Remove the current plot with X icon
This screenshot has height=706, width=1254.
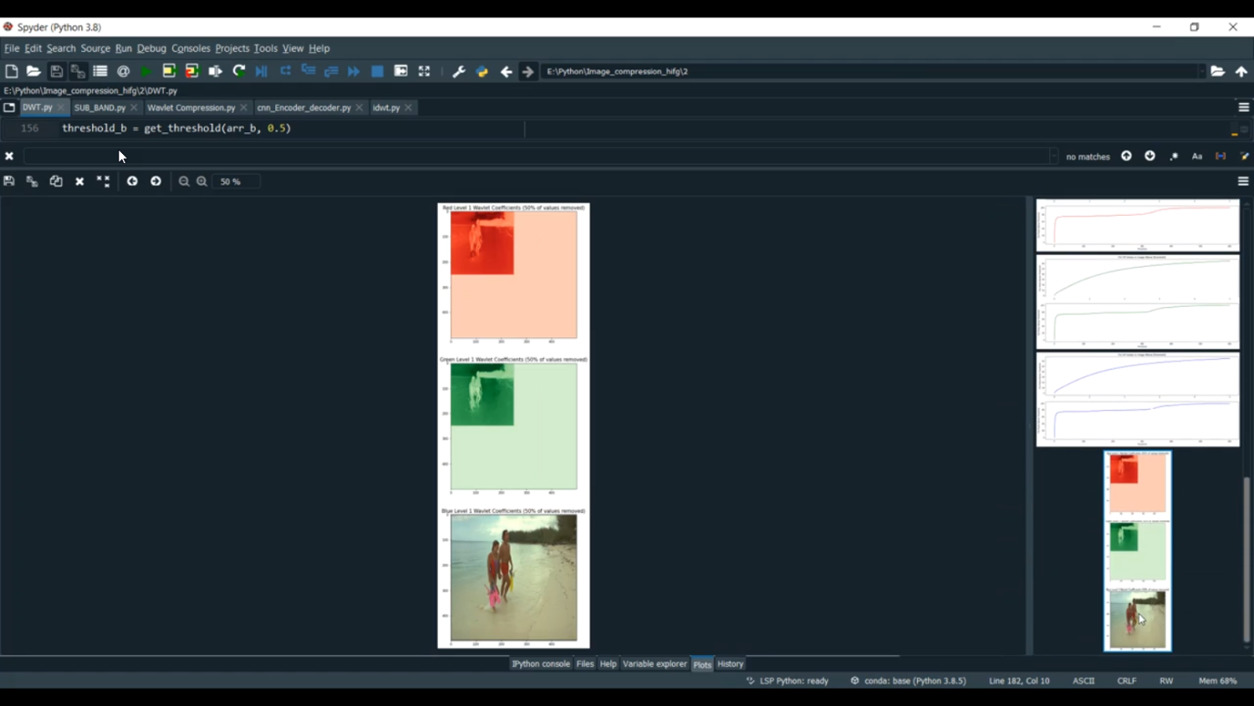tap(79, 182)
